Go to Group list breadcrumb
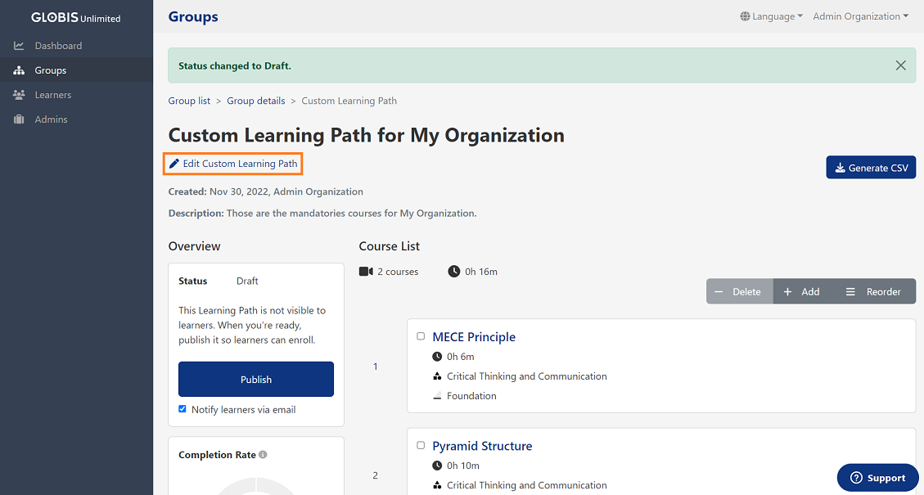Viewport: 924px width, 495px height. 189,101
